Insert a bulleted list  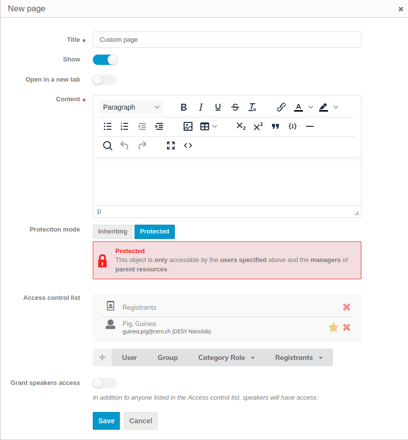(x=108, y=126)
